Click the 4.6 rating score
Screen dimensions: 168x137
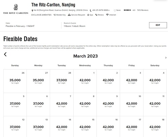[134, 10]
